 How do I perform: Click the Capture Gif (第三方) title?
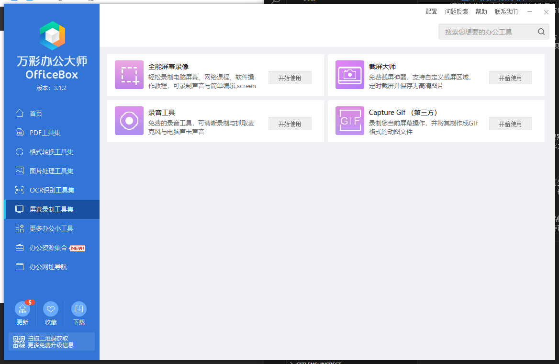pos(403,113)
